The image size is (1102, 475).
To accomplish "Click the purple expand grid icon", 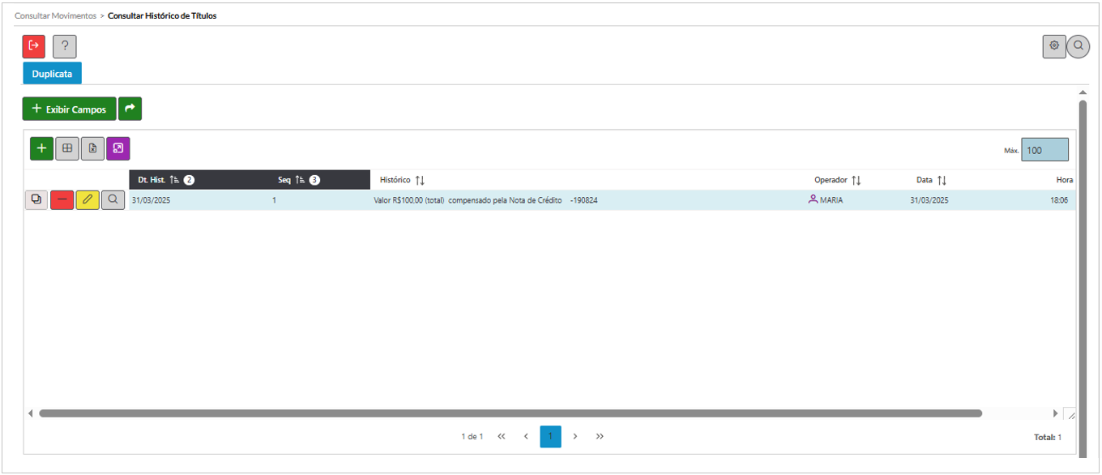I will pos(117,148).
